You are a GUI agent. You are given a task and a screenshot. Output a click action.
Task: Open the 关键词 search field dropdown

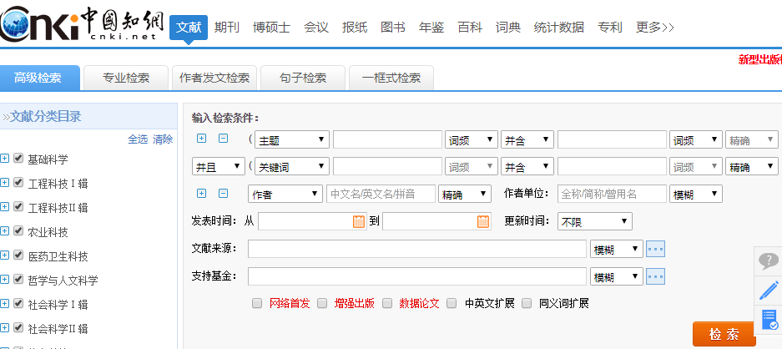[292, 166]
